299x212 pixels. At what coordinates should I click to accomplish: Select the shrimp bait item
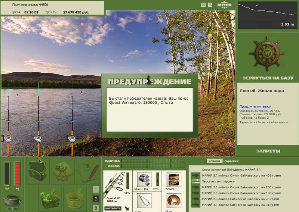[x=174, y=200]
